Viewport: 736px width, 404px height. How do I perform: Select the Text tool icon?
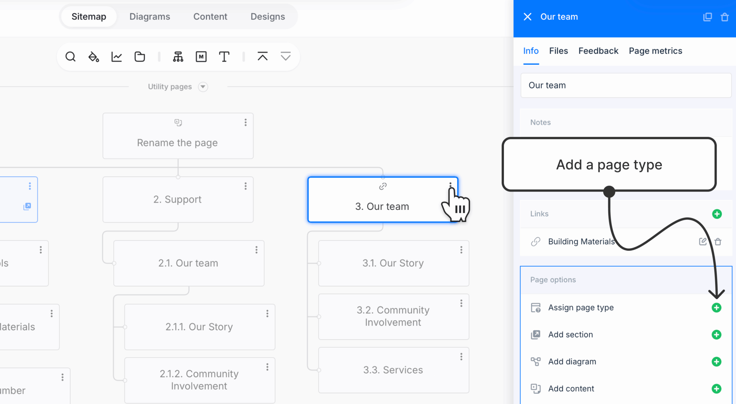[224, 57]
